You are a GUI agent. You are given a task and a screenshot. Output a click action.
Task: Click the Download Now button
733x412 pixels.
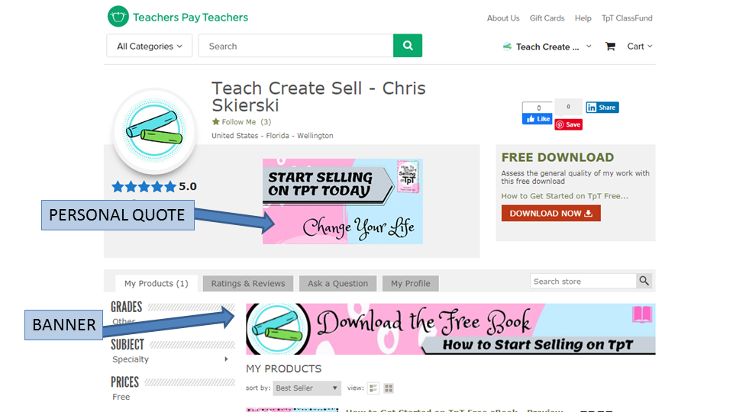[551, 214]
